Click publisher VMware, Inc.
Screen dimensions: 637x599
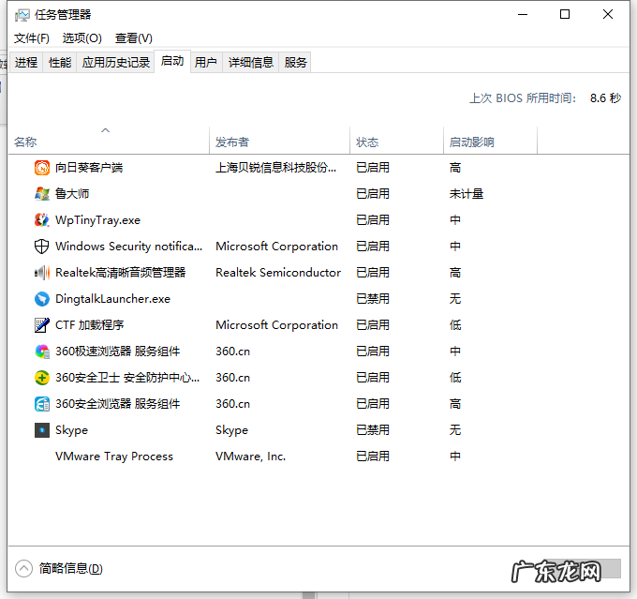tap(251, 457)
